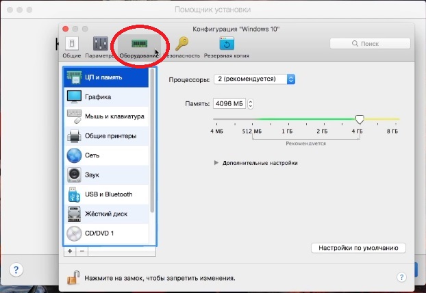
Task: Click the lock to prevent changes
Action: [x=71, y=277]
